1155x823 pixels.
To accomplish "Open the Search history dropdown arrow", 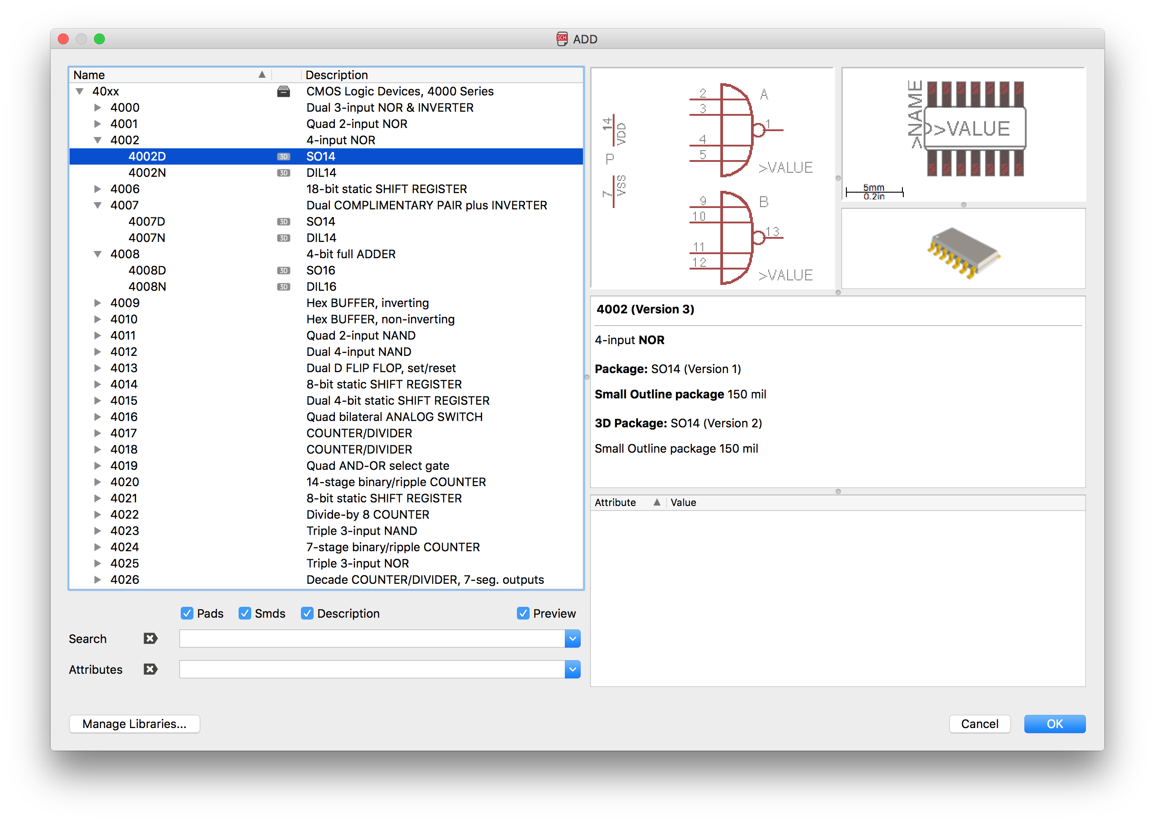I will click(572, 639).
